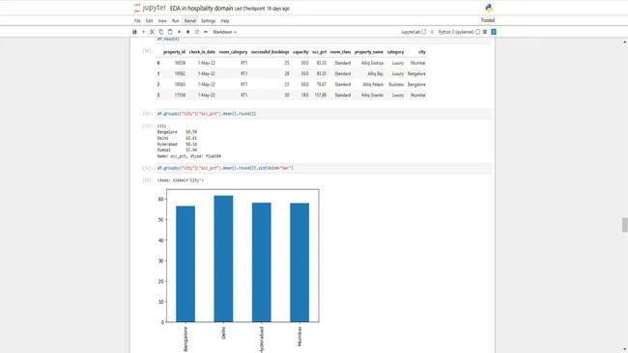Paste cell using the clipboard icon
The height and width of the screenshot is (353, 628).
[170, 32]
